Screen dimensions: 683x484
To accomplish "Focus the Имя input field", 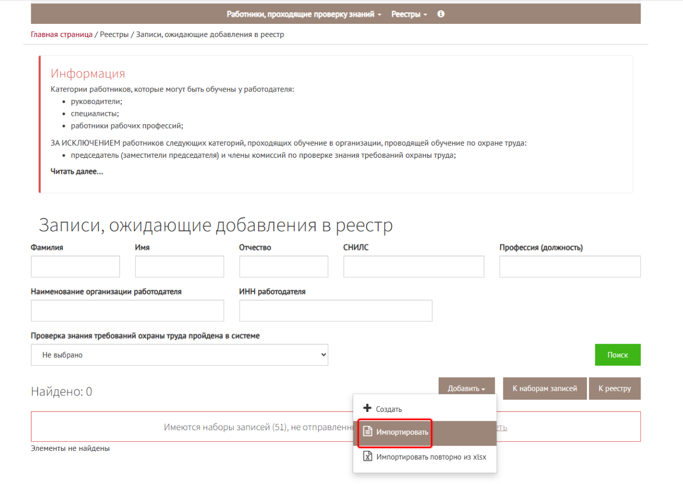I will coord(180,266).
